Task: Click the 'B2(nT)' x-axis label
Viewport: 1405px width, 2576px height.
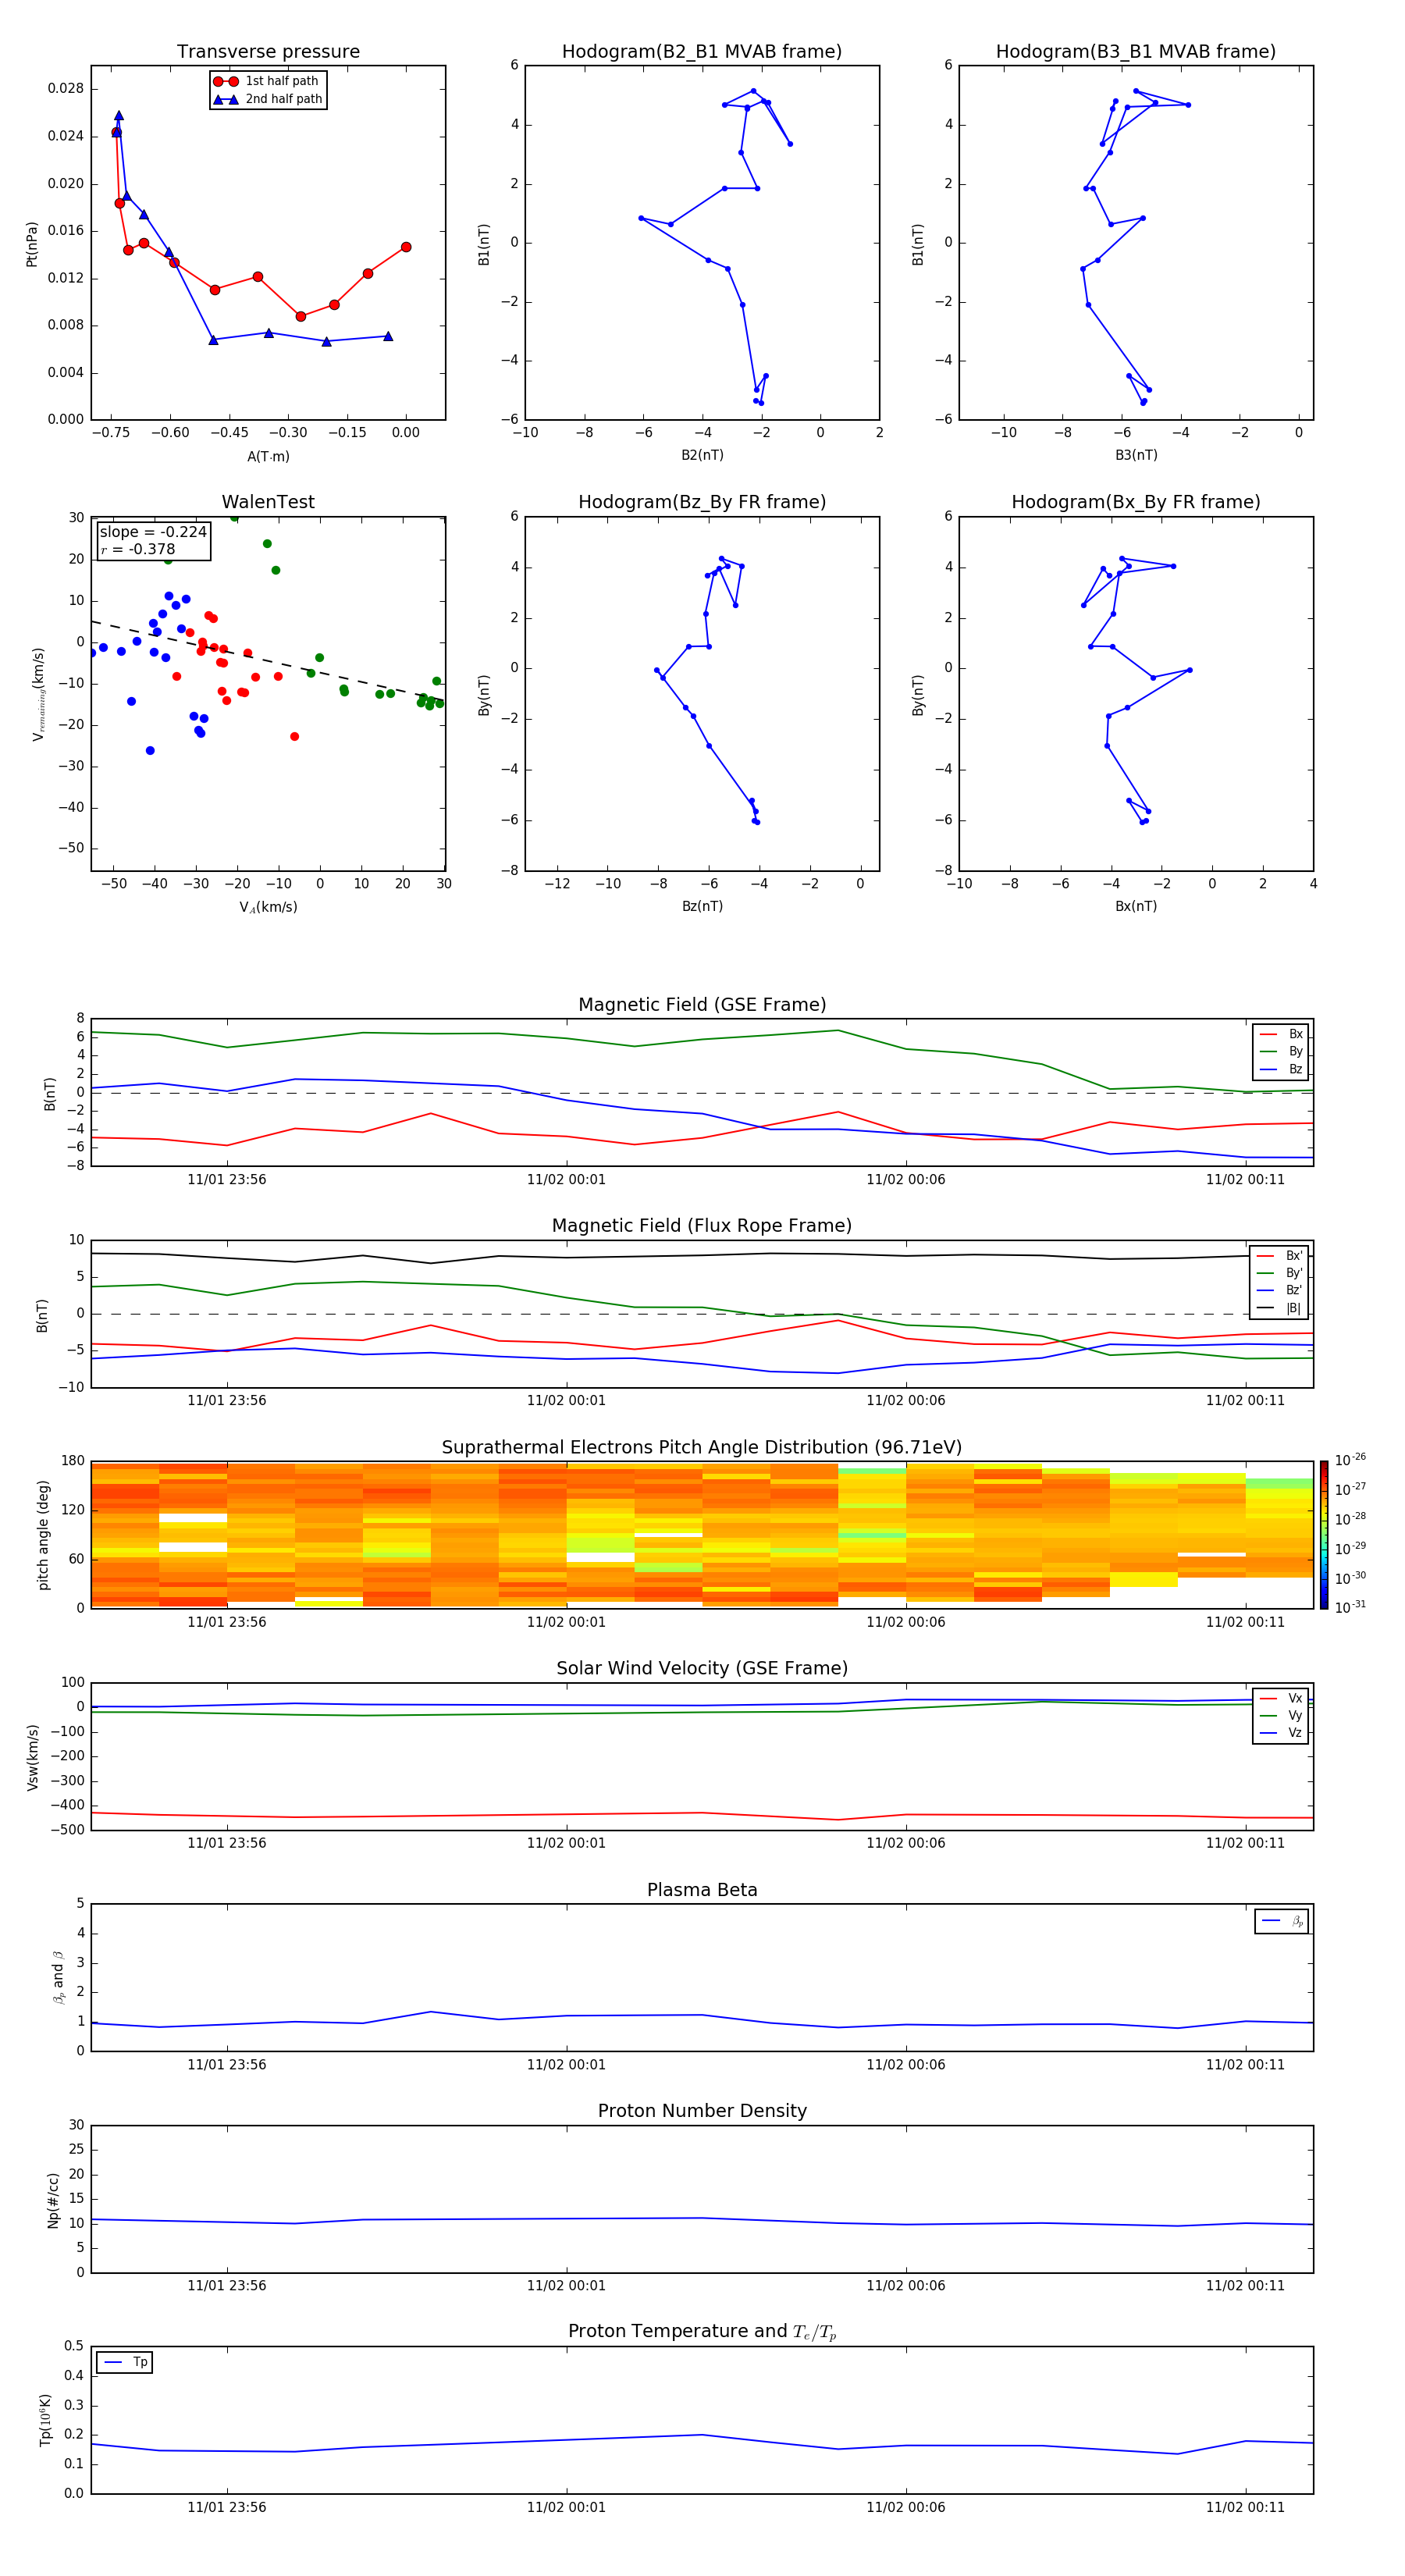Action: click(x=702, y=455)
